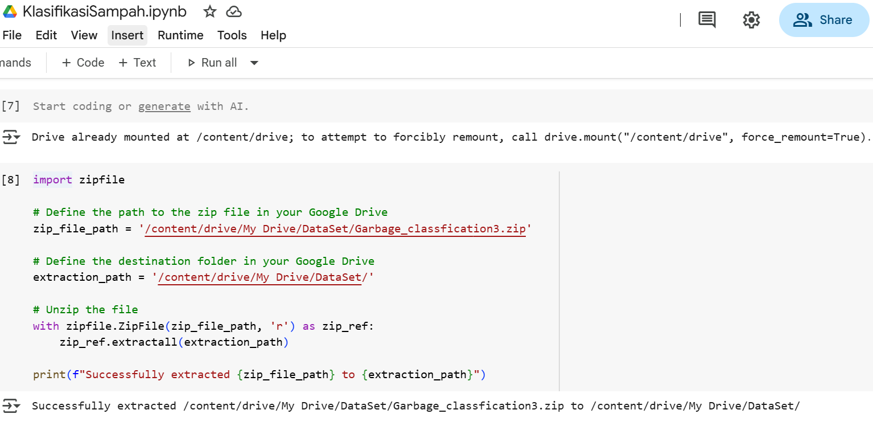
Task: Click the 'generate' with AI link
Action: point(164,106)
